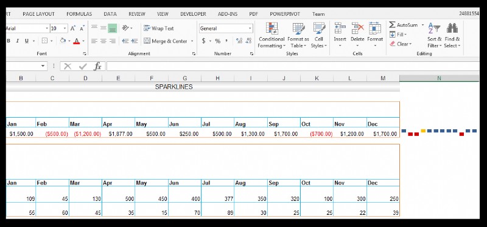487x227 pixels.
Task: Click the formula bar input field
Action: (293, 66)
